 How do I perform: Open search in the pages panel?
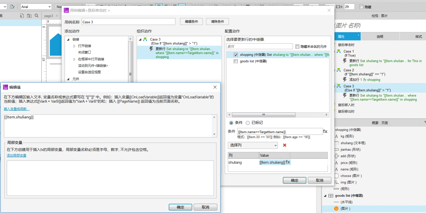(x=37, y=16)
